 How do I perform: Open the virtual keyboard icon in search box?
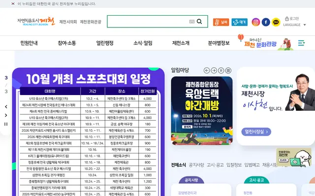click(x=192, y=22)
